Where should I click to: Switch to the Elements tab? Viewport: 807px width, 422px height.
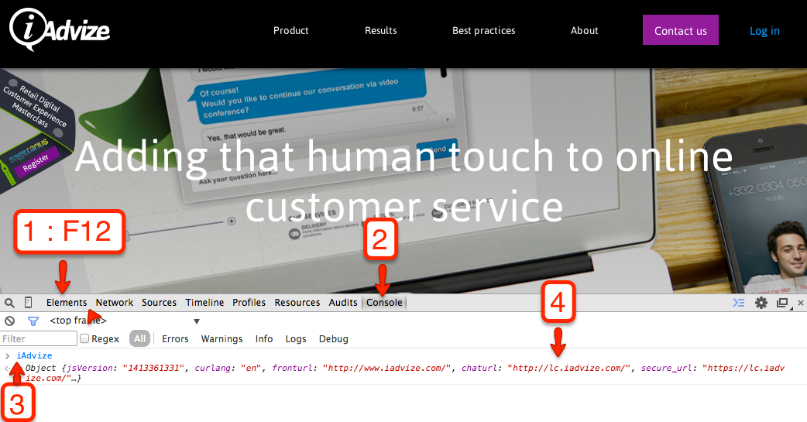click(67, 303)
